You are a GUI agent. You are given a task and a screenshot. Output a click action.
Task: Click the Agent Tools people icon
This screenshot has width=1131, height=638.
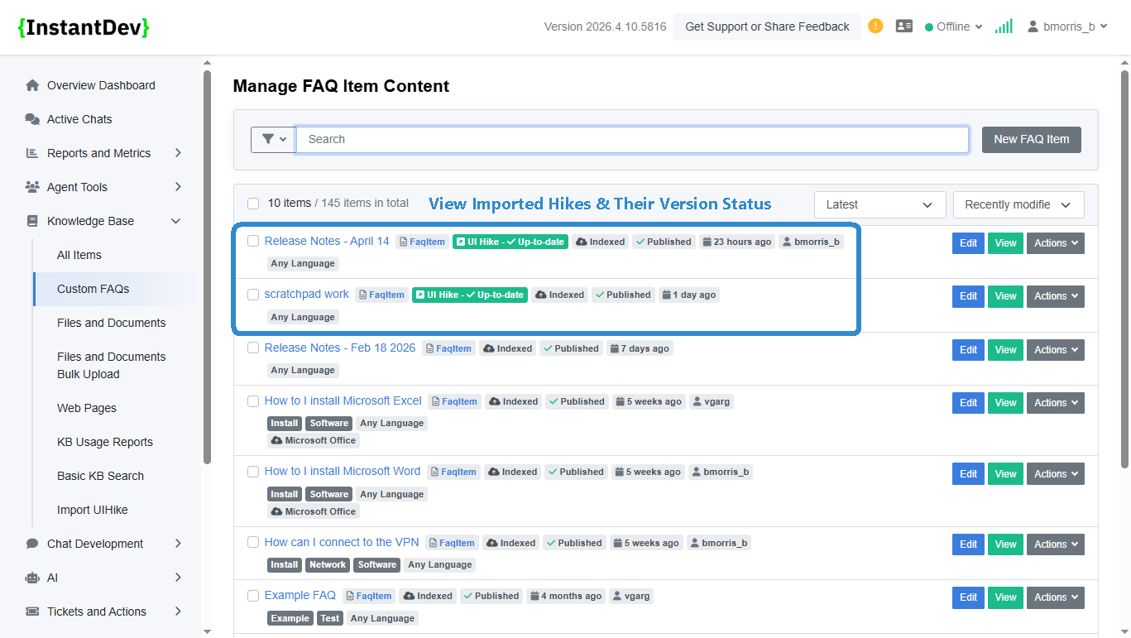click(32, 187)
